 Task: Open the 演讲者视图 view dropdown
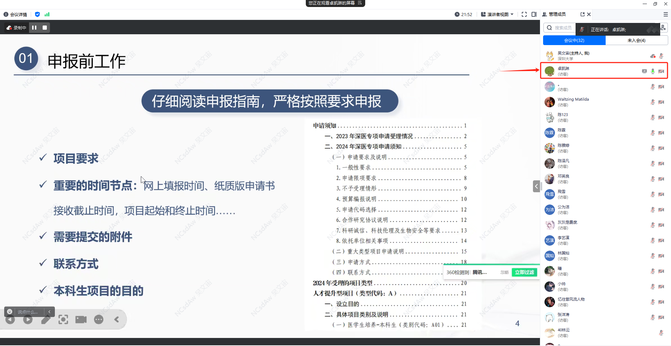coord(497,14)
